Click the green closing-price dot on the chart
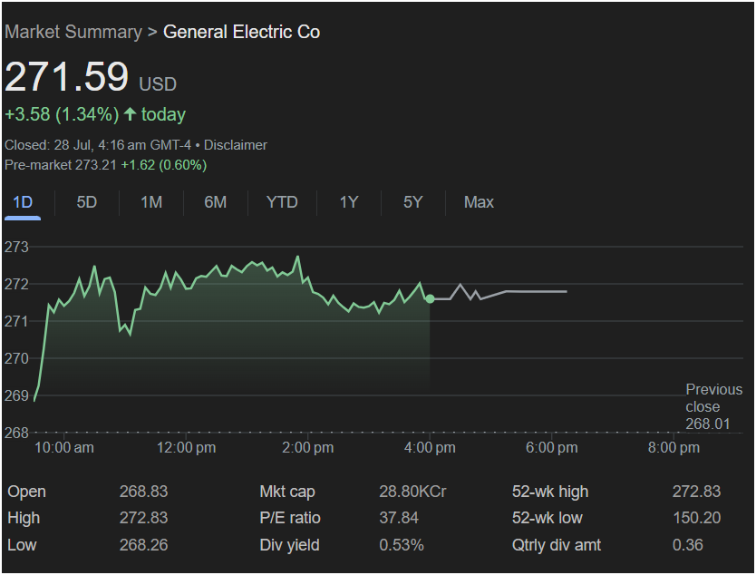The height and width of the screenshot is (575, 756). (430, 299)
